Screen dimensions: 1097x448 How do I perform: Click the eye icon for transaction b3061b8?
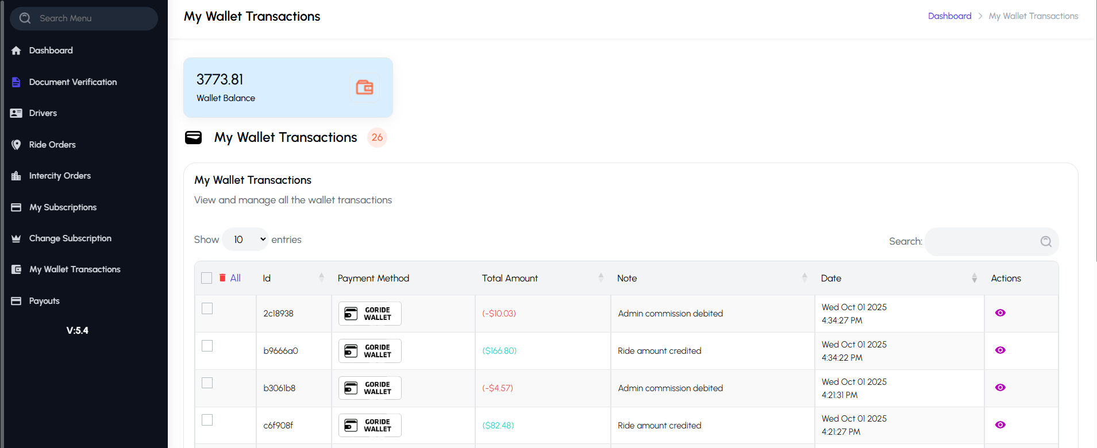point(1000,388)
